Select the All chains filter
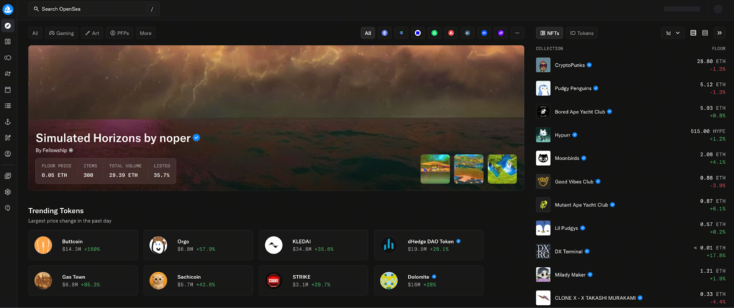Screen dimensions: 734x308 368,33
